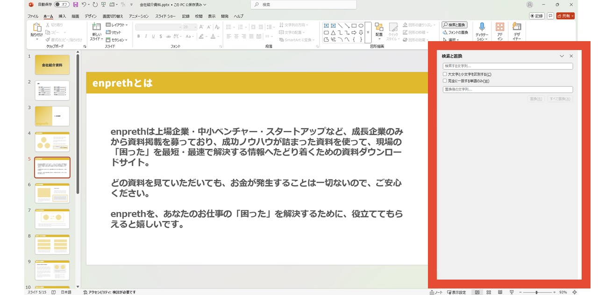Click the top search (検索) box
The height and width of the screenshot is (295, 598).
pyautogui.click(x=303, y=5)
